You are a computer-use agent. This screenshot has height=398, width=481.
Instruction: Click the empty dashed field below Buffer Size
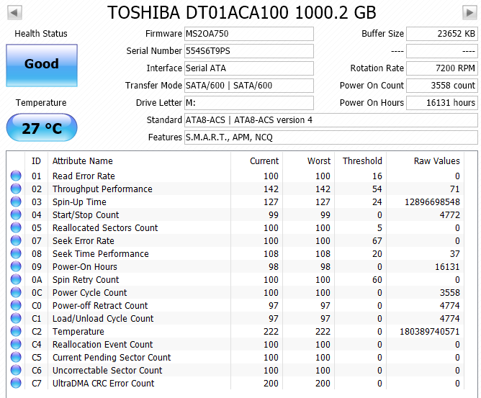[x=442, y=51]
